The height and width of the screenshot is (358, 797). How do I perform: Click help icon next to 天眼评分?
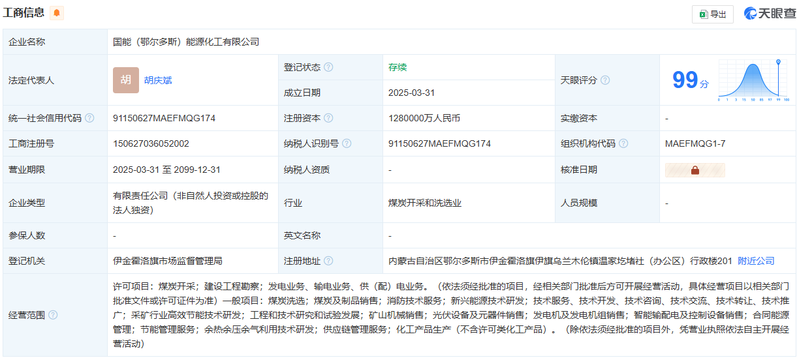pos(605,80)
